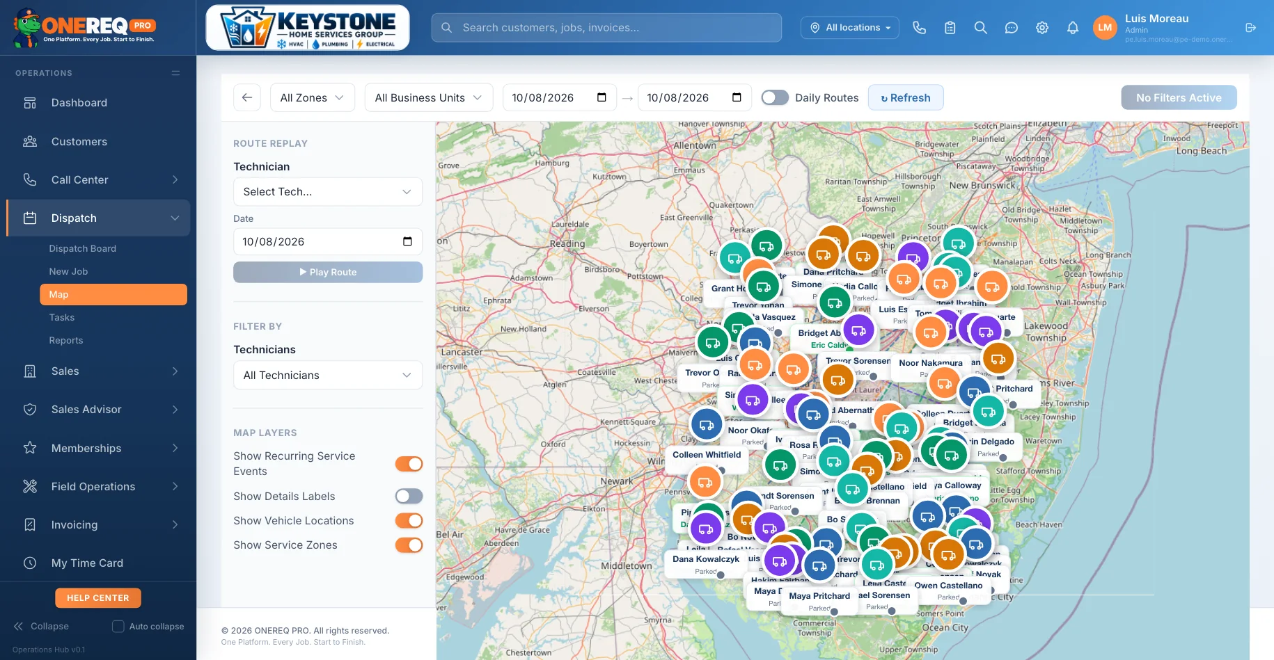The height and width of the screenshot is (660, 1274).
Task: Disable Show Recurring Service Events
Action: [x=409, y=464]
